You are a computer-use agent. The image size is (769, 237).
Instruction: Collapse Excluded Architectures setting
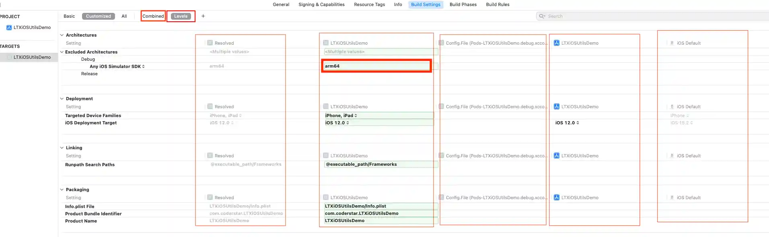click(62, 52)
